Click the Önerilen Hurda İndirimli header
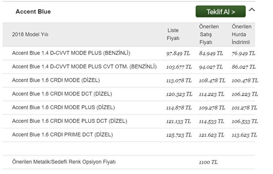Image resolution: width=273 pixels, height=174 pixels. (242, 34)
